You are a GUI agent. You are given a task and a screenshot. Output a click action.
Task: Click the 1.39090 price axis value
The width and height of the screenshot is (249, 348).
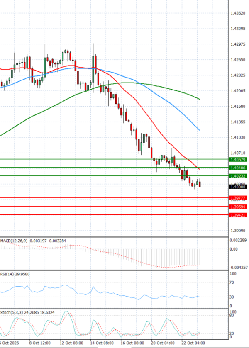click(238, 231)
